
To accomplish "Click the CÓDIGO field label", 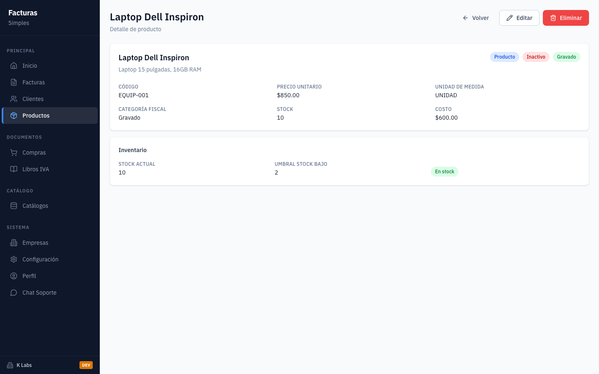I will pos(129,87).
